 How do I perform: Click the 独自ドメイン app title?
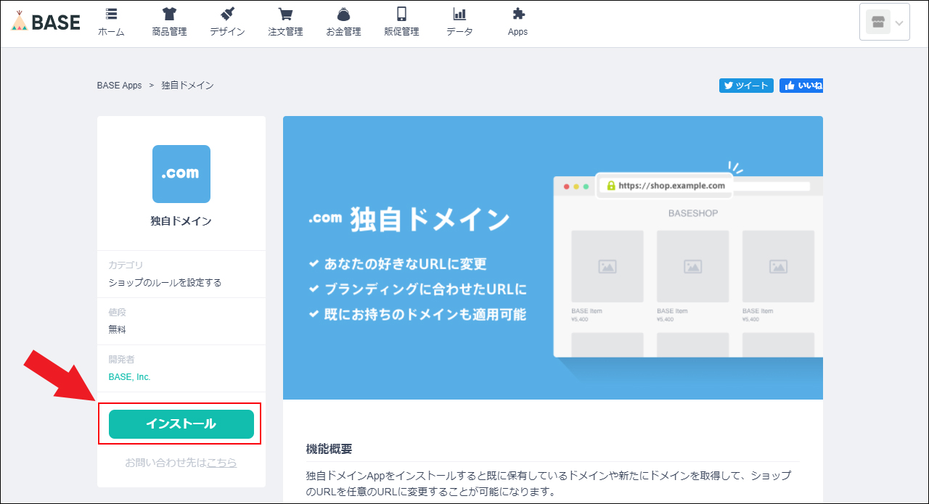[181, 221]
